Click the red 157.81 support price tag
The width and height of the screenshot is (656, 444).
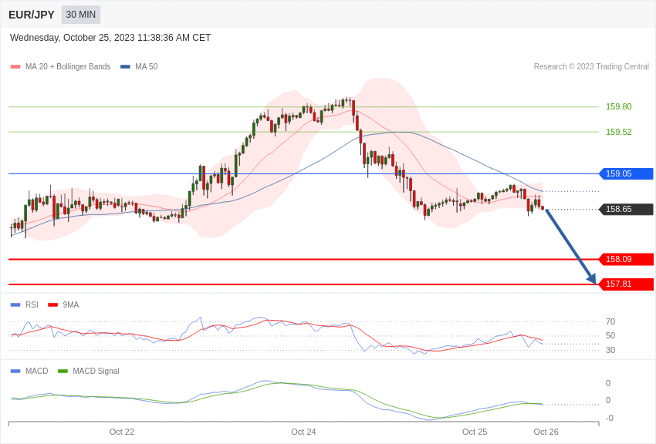coord(627,284)
